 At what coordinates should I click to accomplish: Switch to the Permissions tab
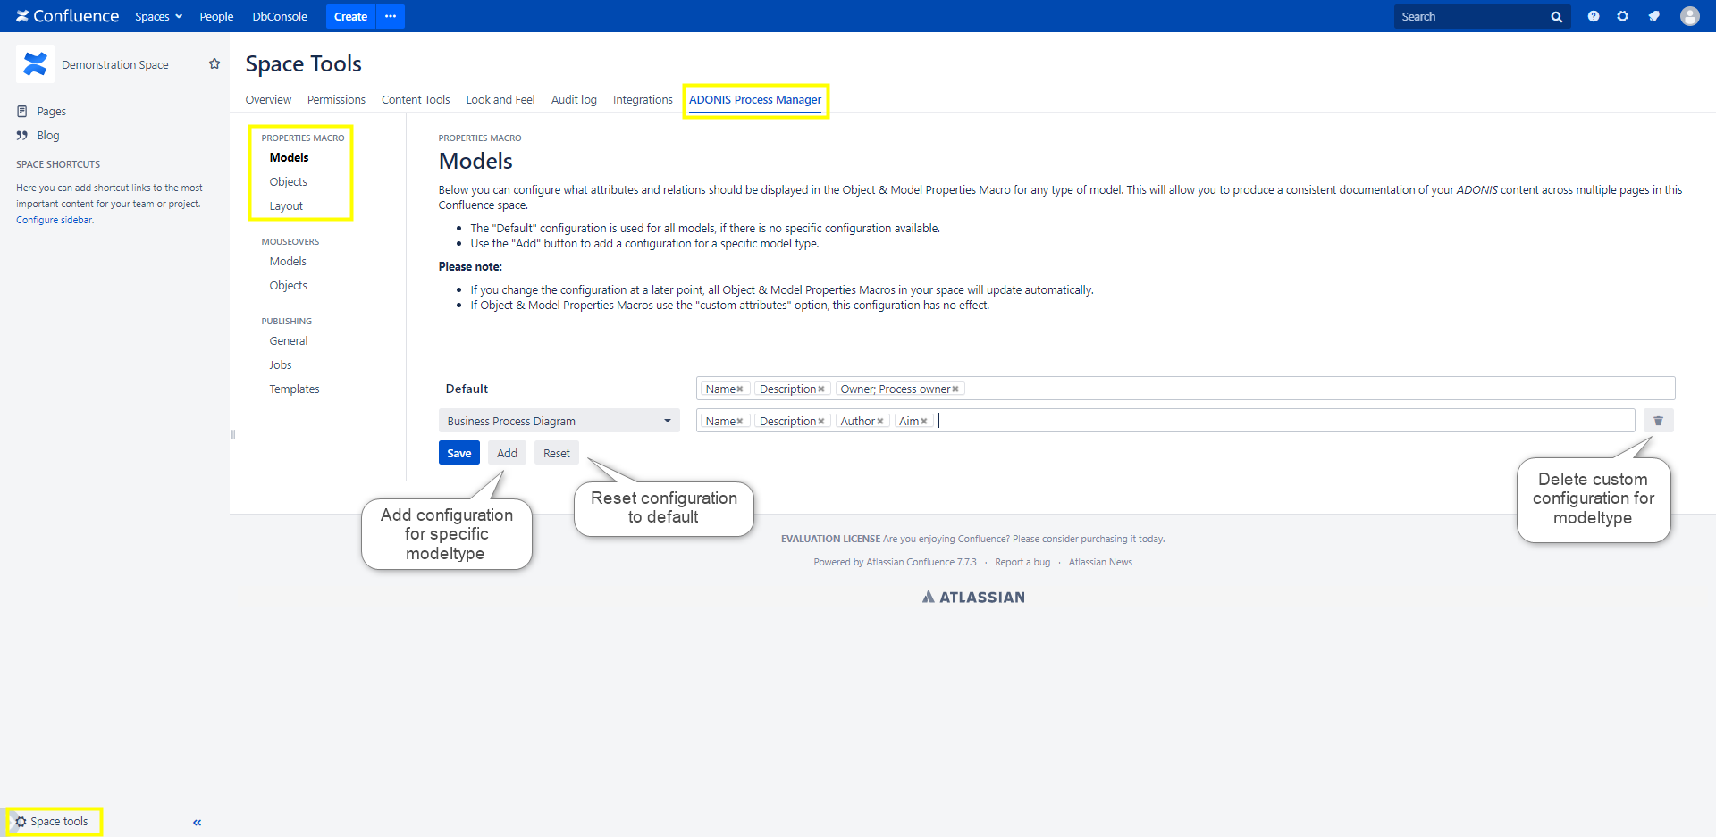point(336,100)
